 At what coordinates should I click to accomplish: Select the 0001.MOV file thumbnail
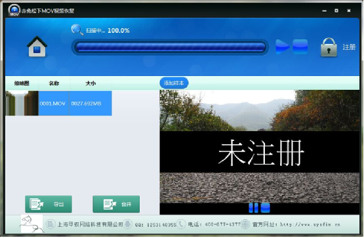pos(22,103)
